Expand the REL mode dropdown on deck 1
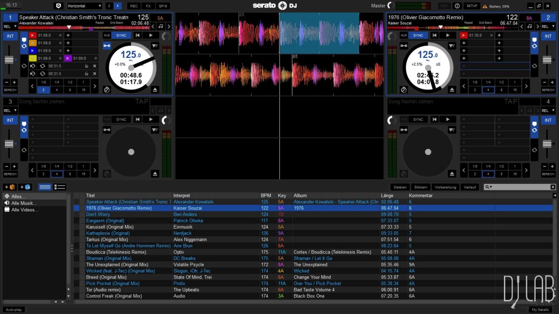Viewport: 559px width, 314px height. (10, 27)
